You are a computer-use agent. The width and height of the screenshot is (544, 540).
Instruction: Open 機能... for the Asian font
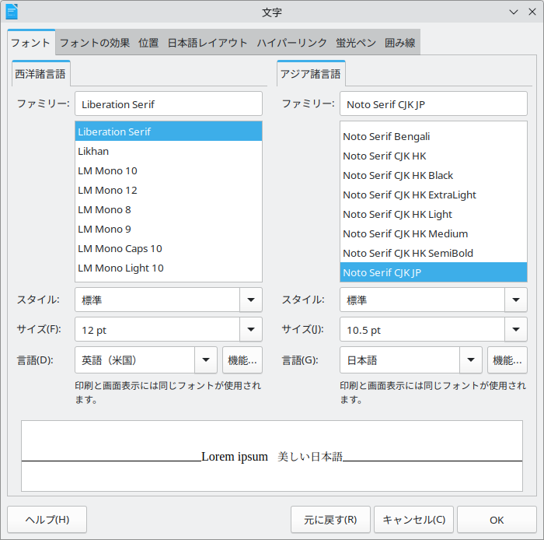tap(507, 360)
